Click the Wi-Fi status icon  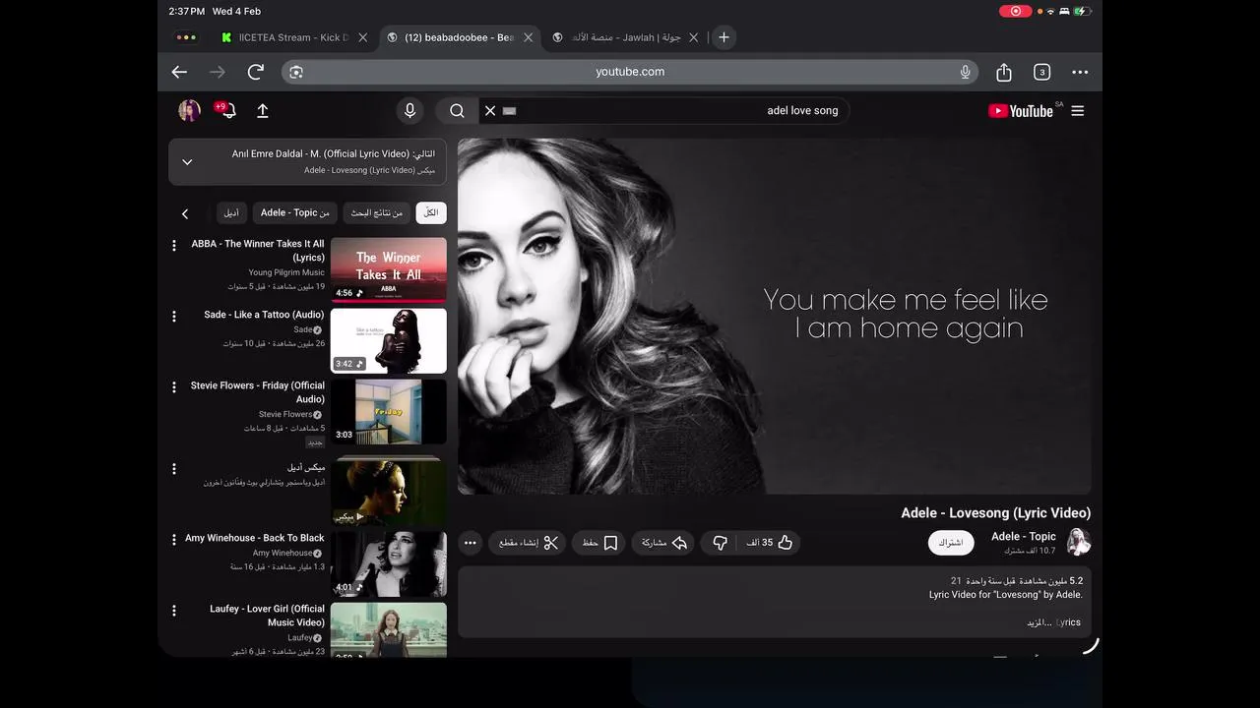(1050, 11)
